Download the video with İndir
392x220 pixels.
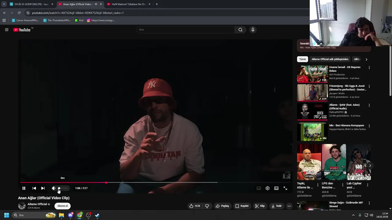point(277,206)
